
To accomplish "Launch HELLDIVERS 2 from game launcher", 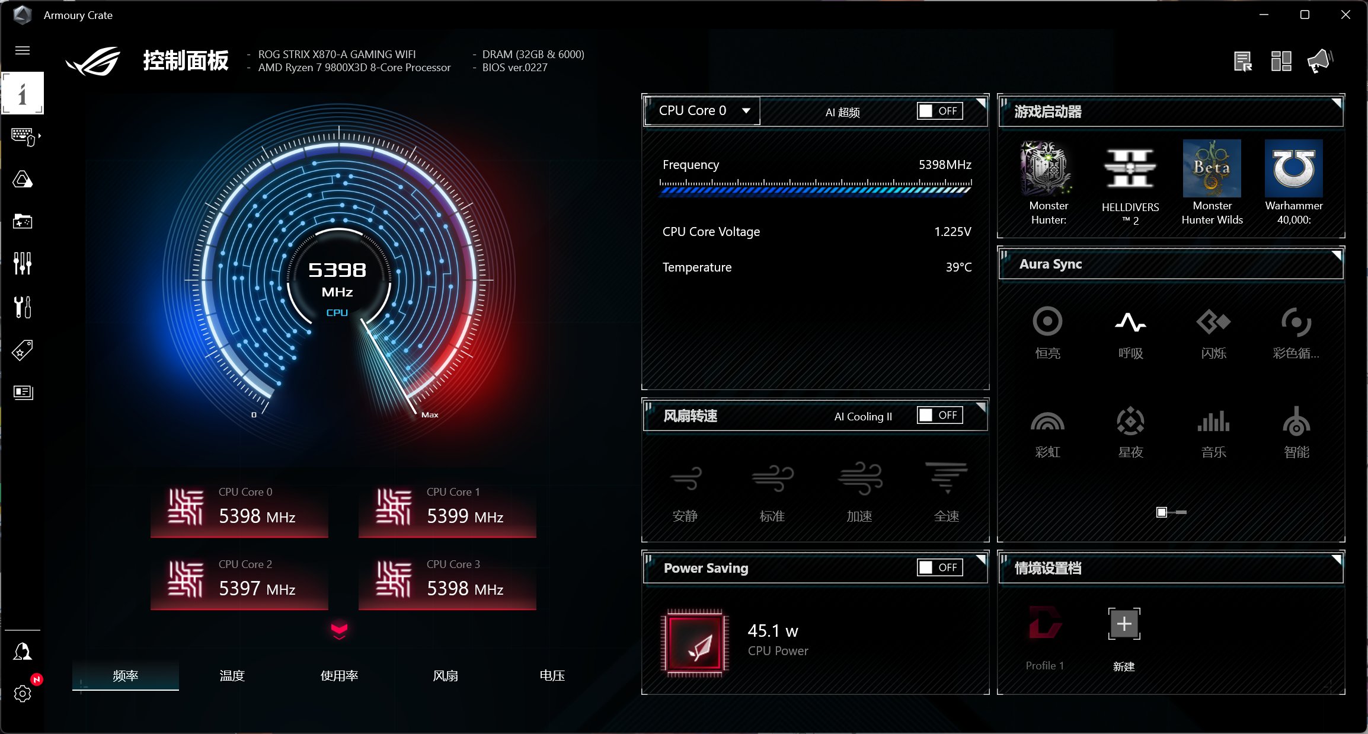I will tap(1130, 183).
